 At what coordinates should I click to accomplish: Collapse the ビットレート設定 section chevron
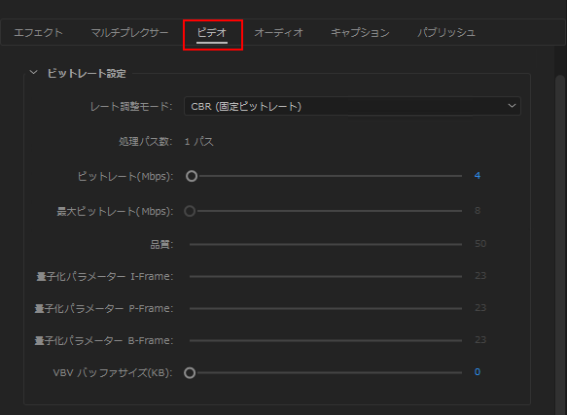click(x=34, y=72)
